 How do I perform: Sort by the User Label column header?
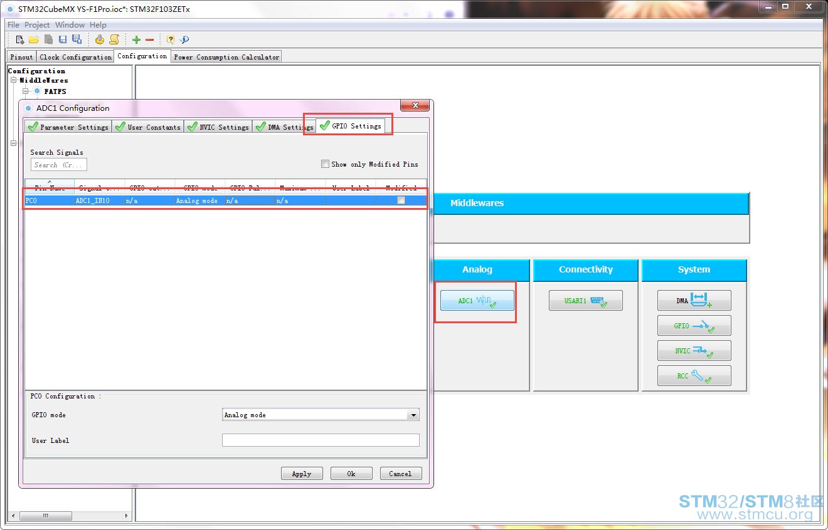351,187
